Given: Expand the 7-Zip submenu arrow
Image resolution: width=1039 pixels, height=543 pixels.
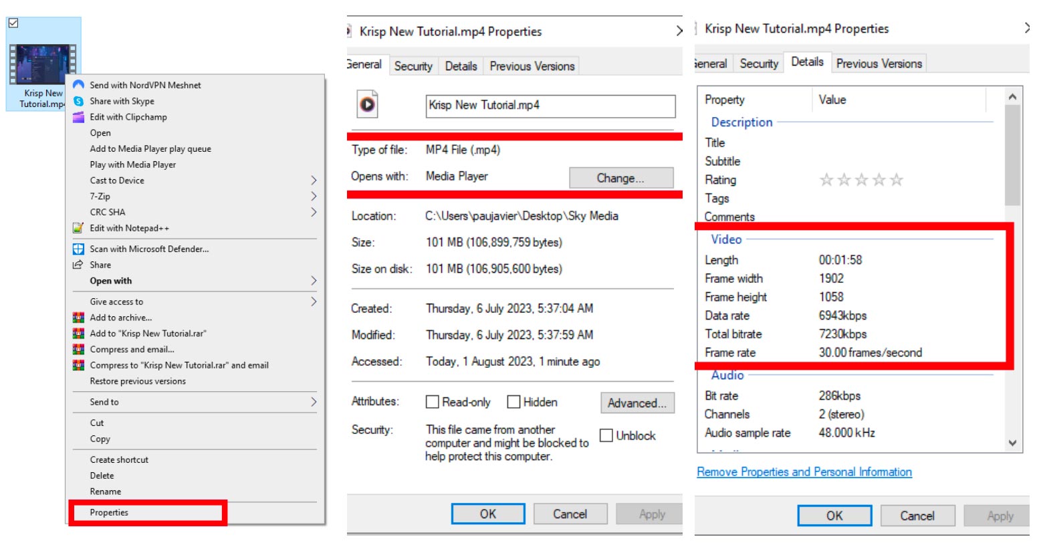Looking at the screenshot, I should click(x=314, y=197).
